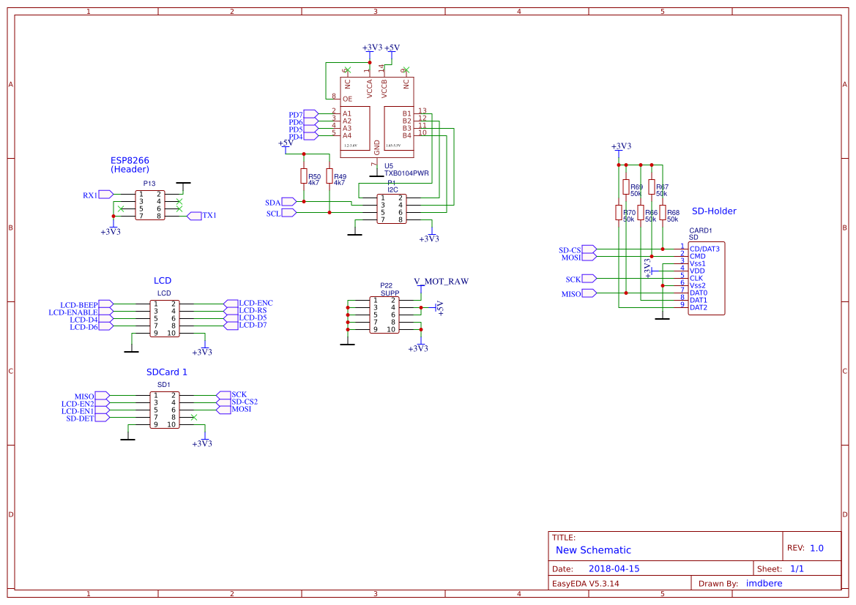Select the SDA net flag
856x605 pixels.
[284, 201]
